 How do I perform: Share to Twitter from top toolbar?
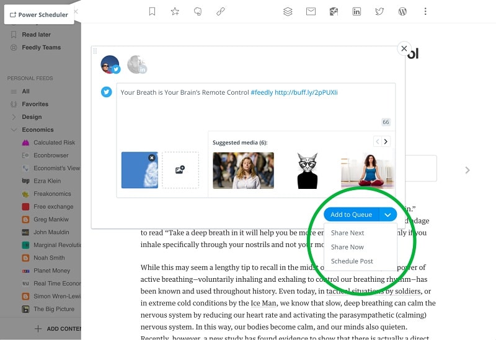379,12
